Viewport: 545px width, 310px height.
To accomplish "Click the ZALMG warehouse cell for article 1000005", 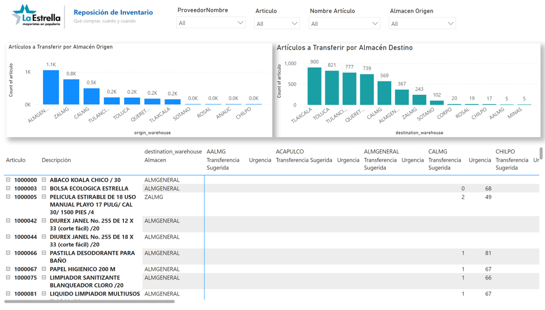I will pos(153,197).
